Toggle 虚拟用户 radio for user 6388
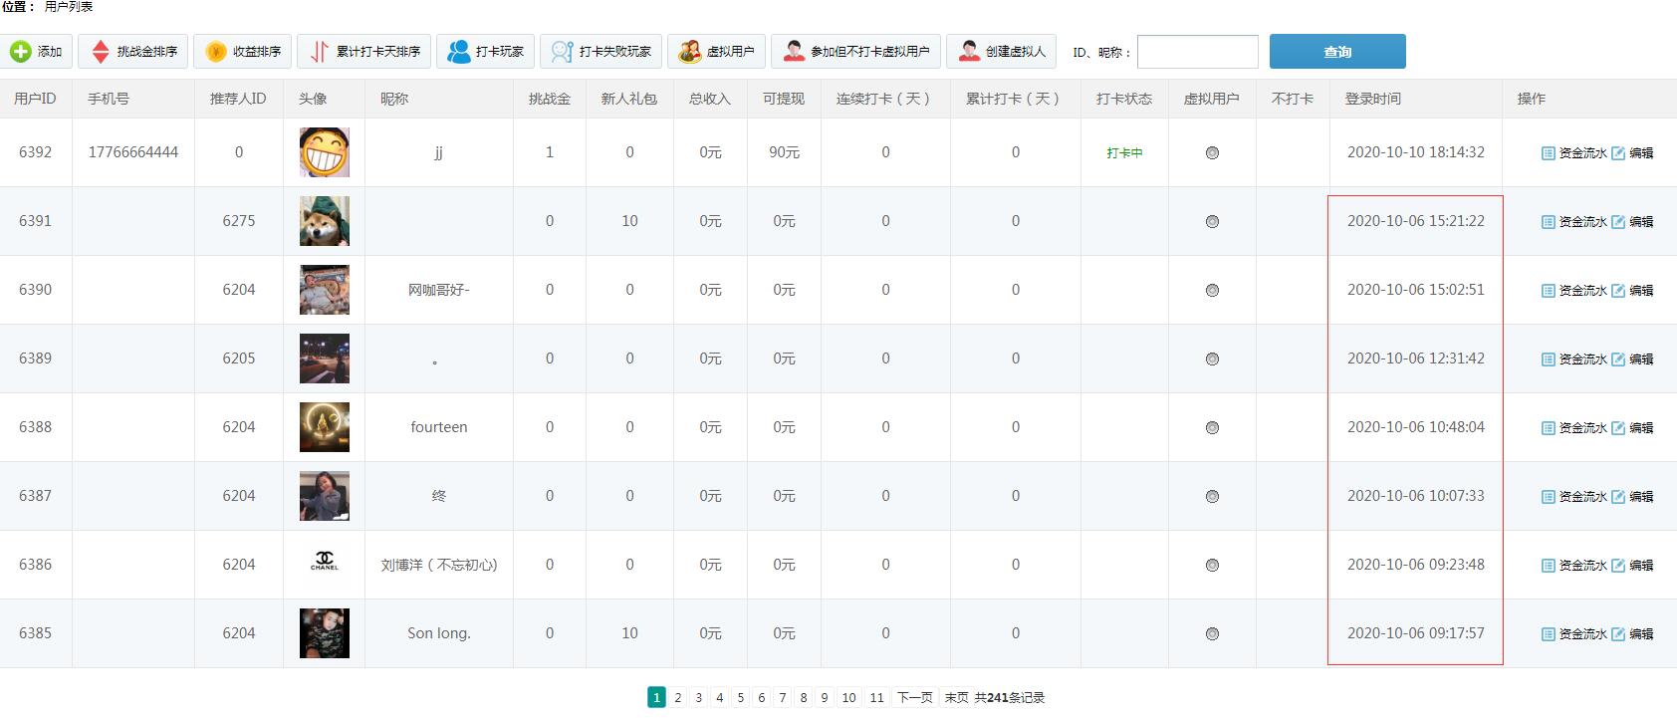This screenshot has height=718, width=1677. point(1212,428)
